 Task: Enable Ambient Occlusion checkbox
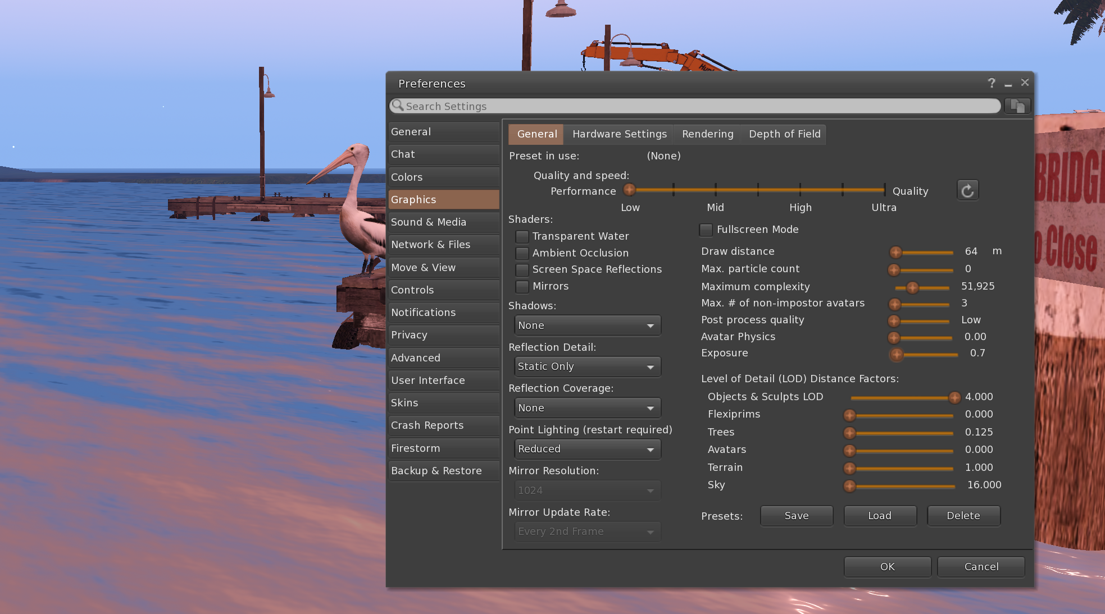(x=522, y=253)
